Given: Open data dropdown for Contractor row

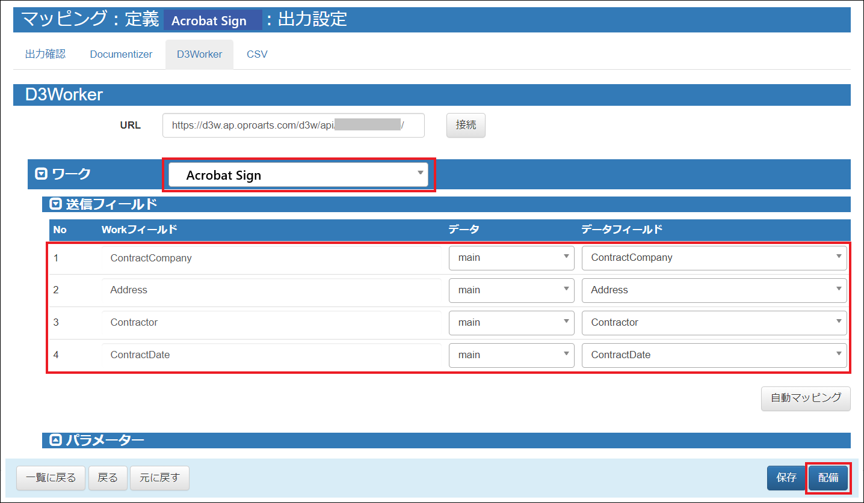Looking at the screenshot, I should [x=511, y=323].
